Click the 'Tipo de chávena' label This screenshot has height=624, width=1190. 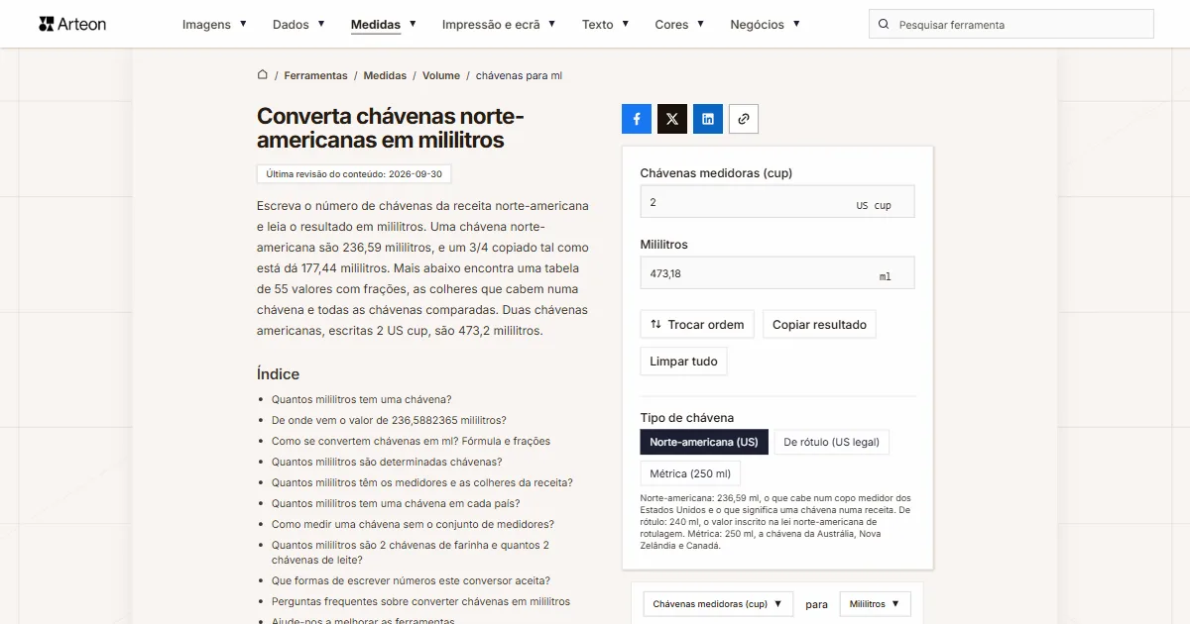(687, 418)
